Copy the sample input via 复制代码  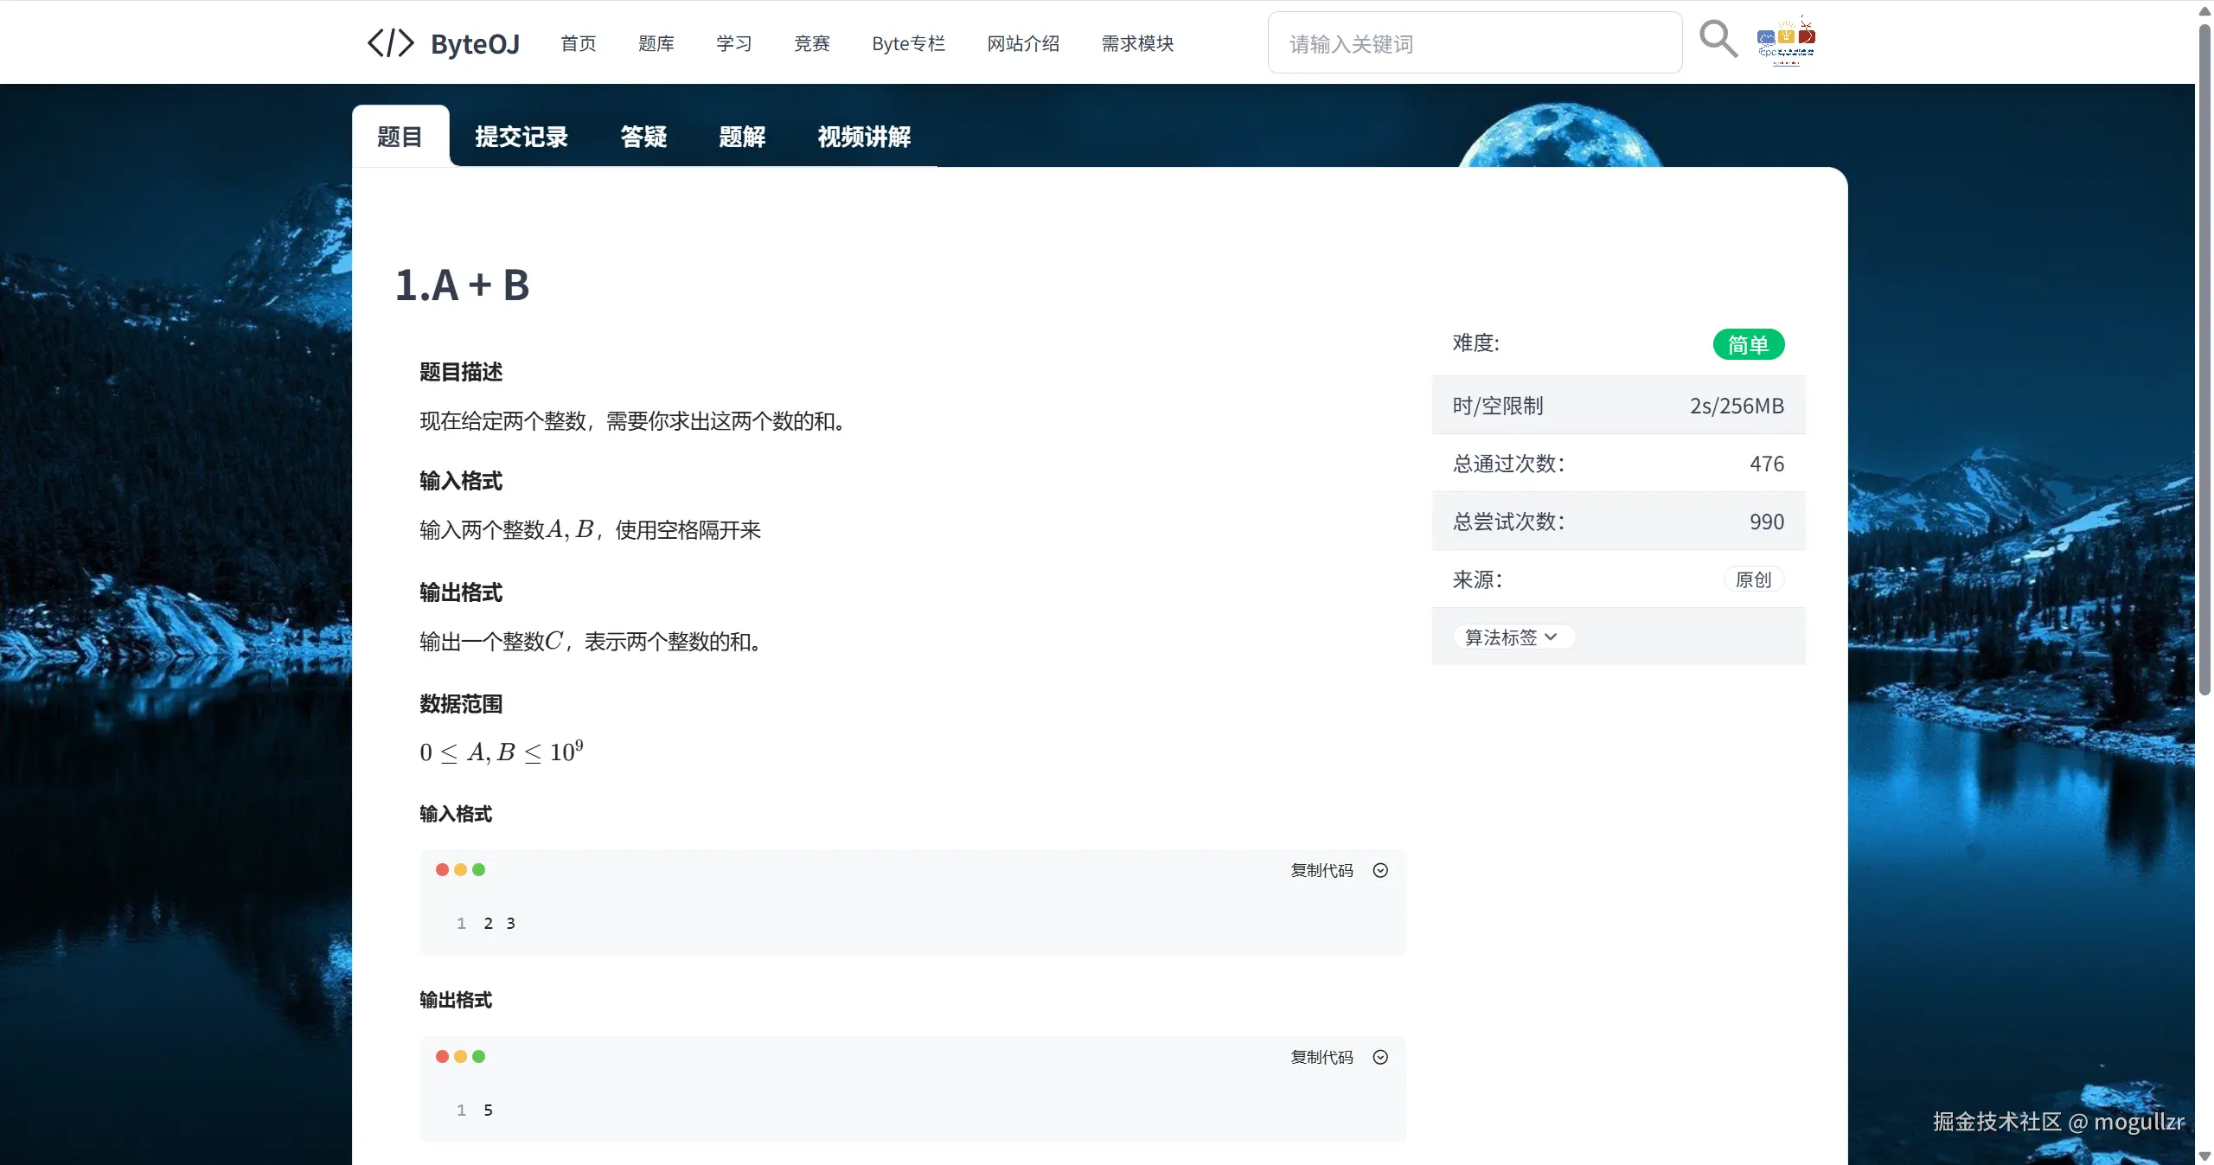coord(1321,870)
